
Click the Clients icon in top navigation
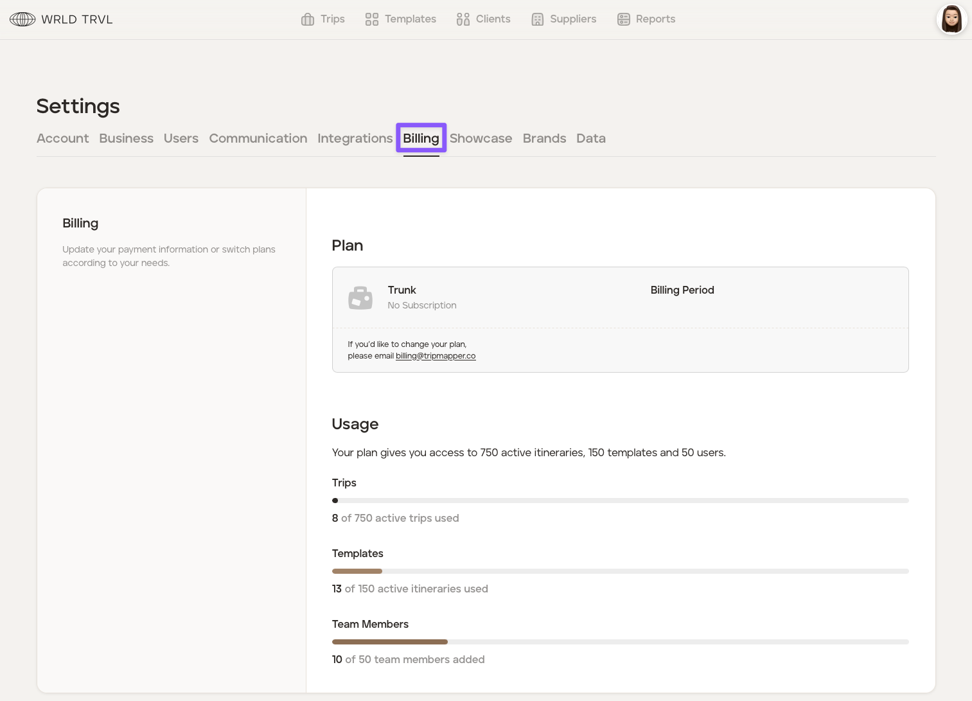(463, 19)
